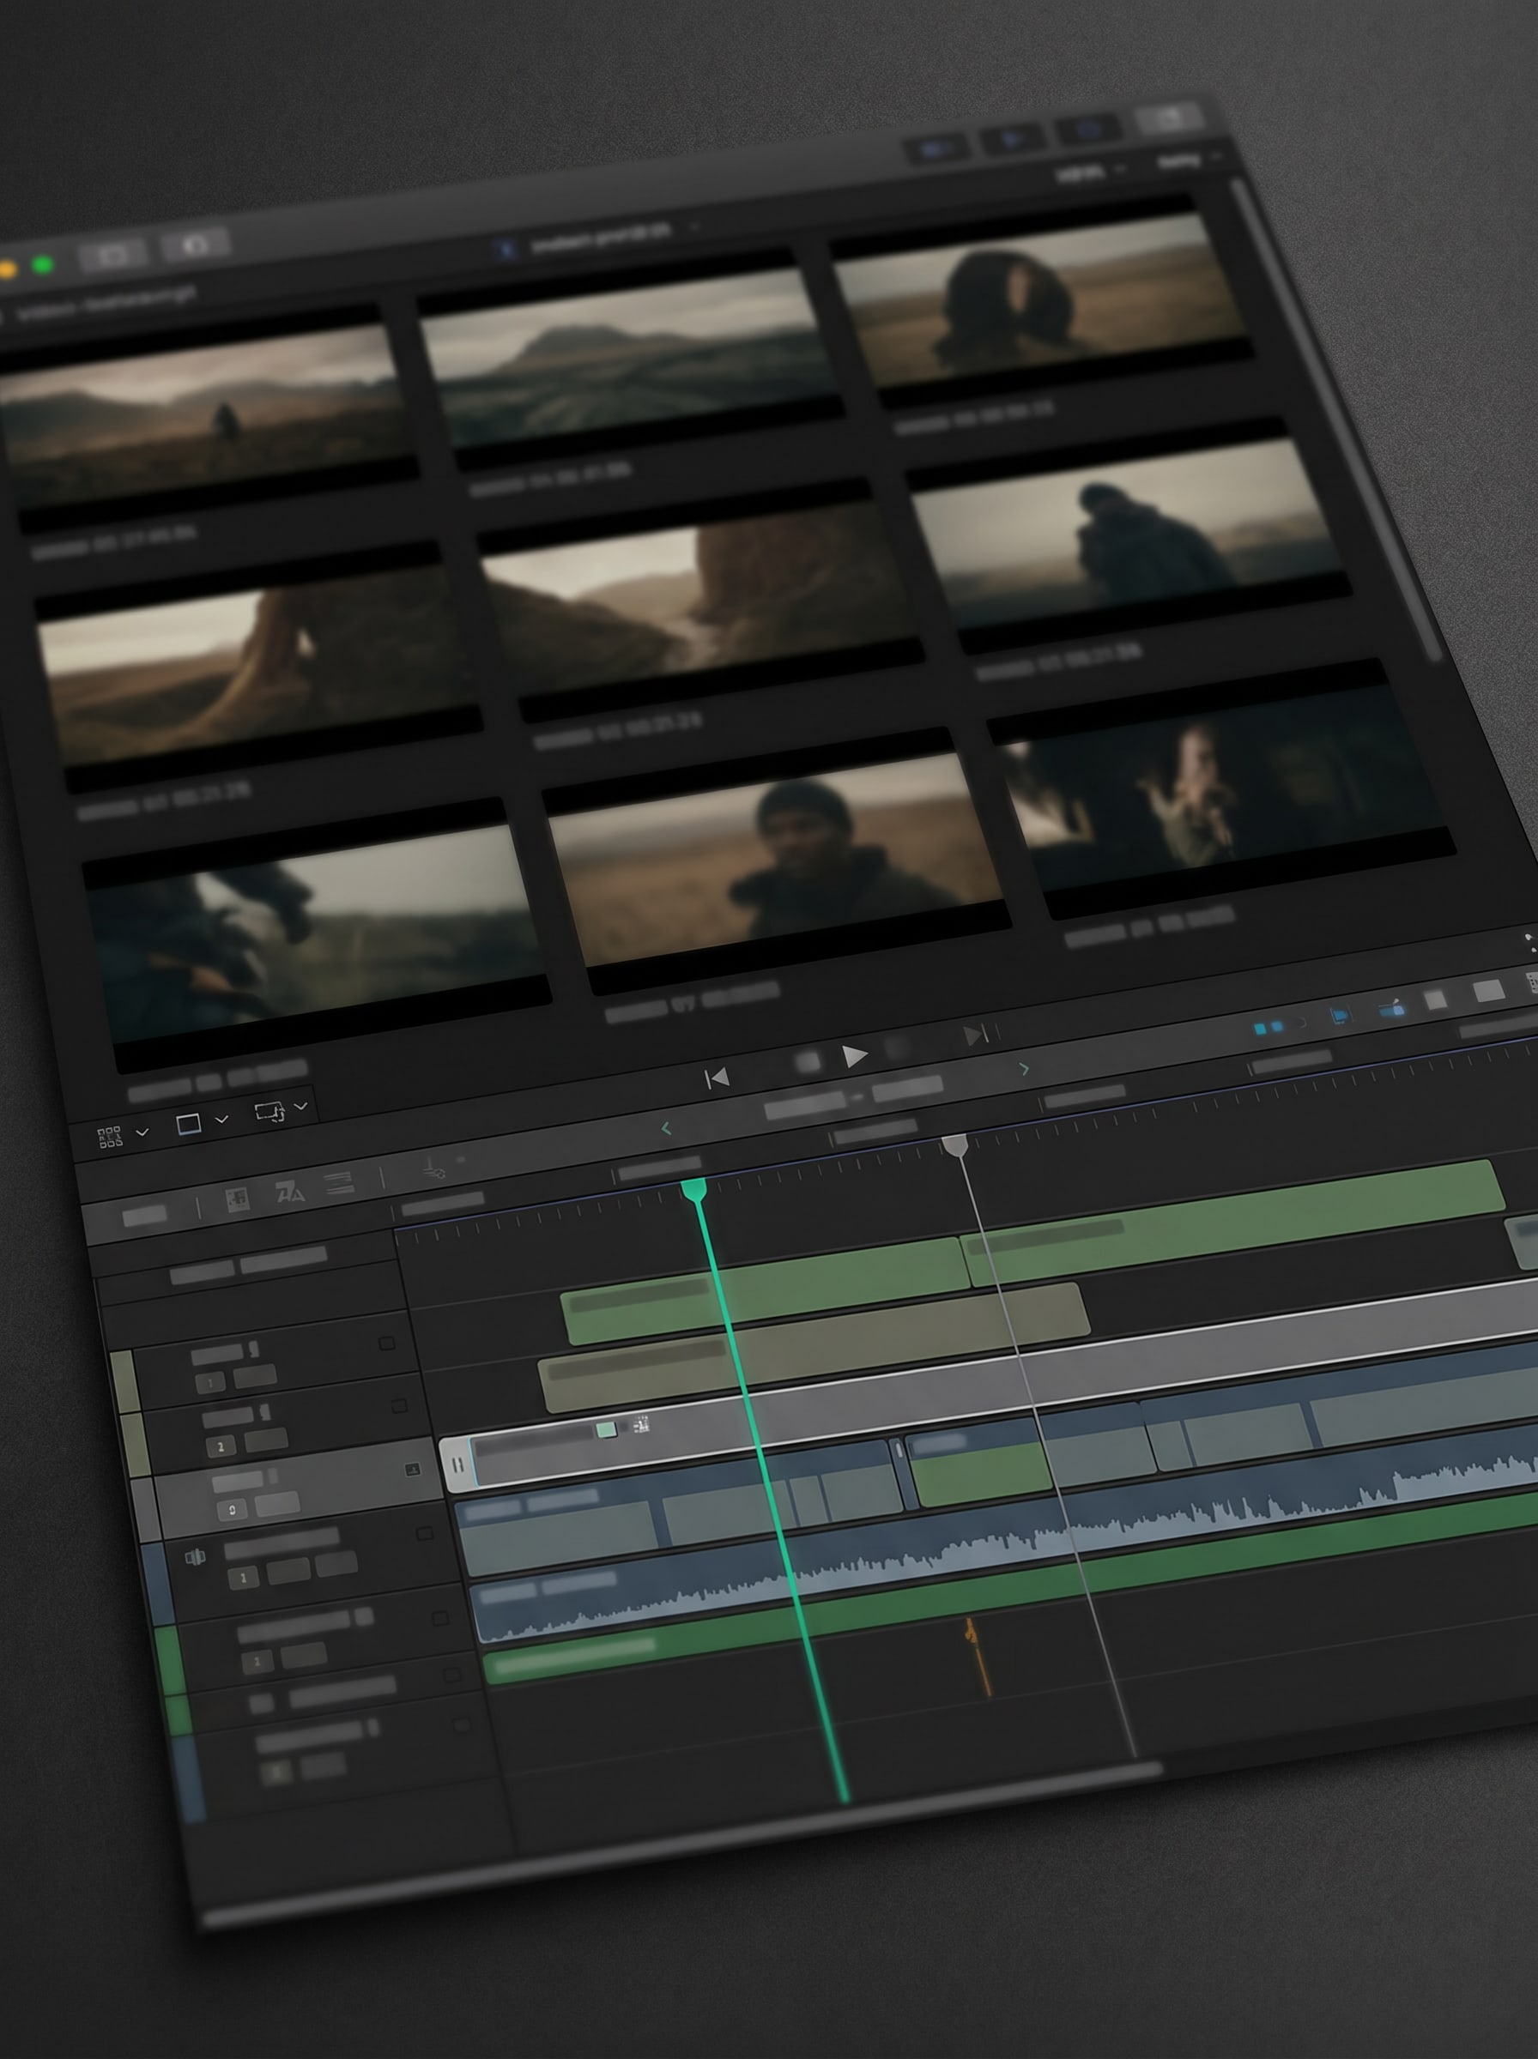Toggle checkbox on olive track numbered 2

pos(399,1406)
